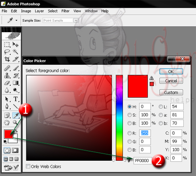This screenshot has height=176, width=196.
Task: Choose Standard Screen Mode
Action: (6, 159)
